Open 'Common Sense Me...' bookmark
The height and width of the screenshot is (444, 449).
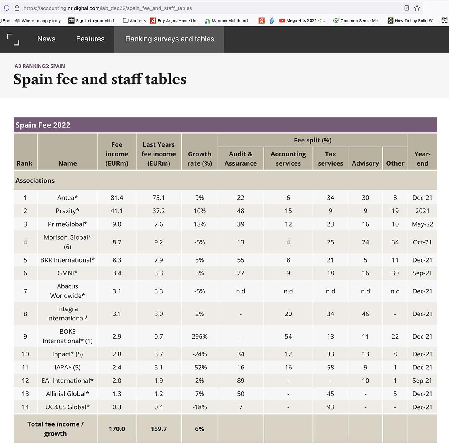(357, 20)
